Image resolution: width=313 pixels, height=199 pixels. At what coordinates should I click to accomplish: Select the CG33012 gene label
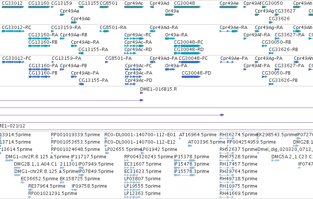click(12, 3)
